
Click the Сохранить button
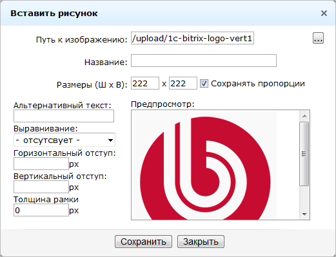143,242
